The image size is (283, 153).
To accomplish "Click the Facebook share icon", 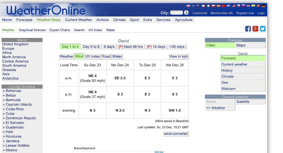I will tap(248, 29).
